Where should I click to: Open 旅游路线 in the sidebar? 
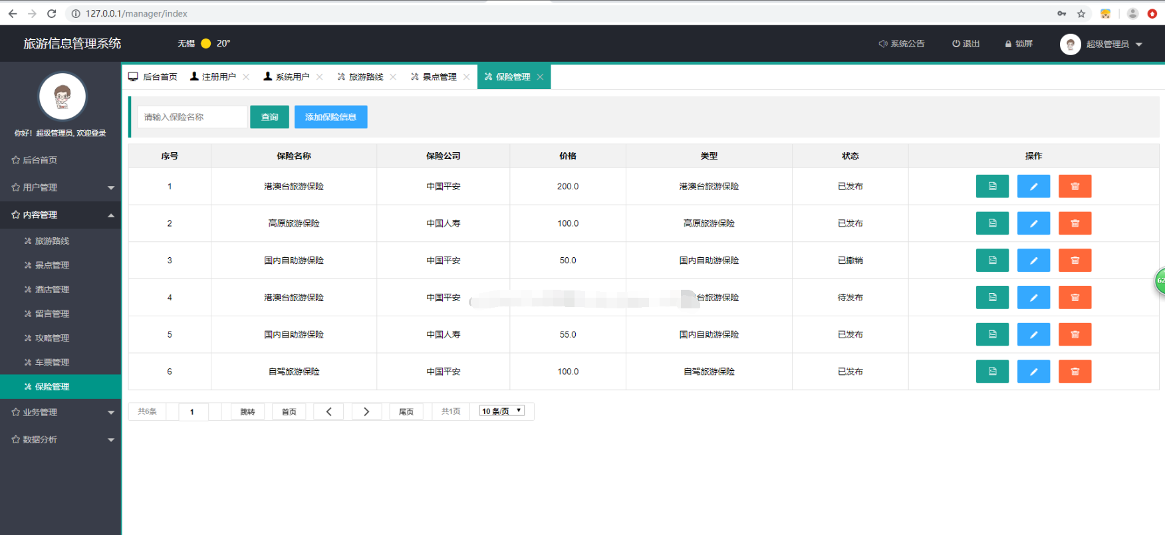[x=61, y=241]
